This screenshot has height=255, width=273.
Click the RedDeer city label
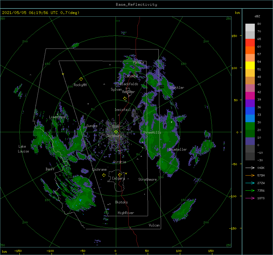pyautogui.click(x=129, y=92)
